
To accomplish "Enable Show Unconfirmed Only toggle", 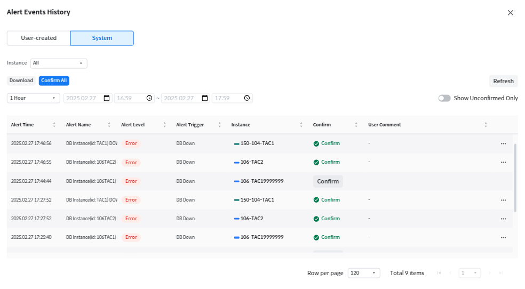I will tap(444, 98).
